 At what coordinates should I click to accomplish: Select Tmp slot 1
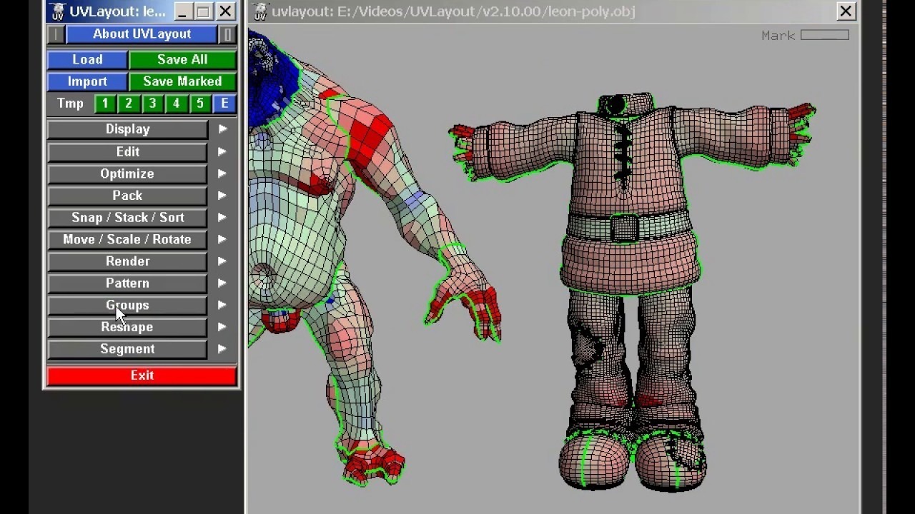(x=105, y=104)
